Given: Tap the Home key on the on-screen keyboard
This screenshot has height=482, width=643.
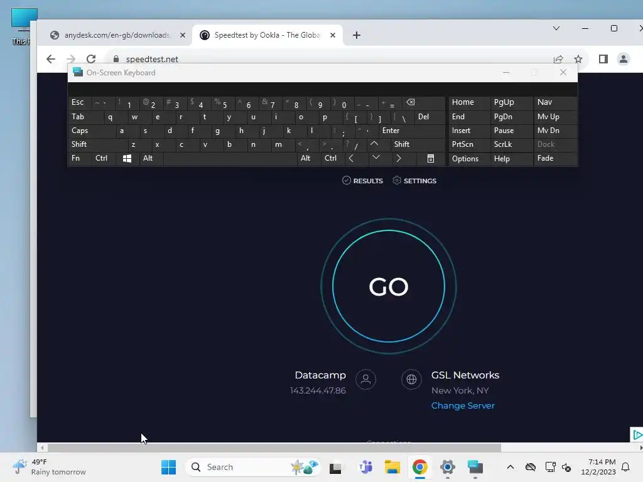Looking at the screenshot, I should coord(469,102).
